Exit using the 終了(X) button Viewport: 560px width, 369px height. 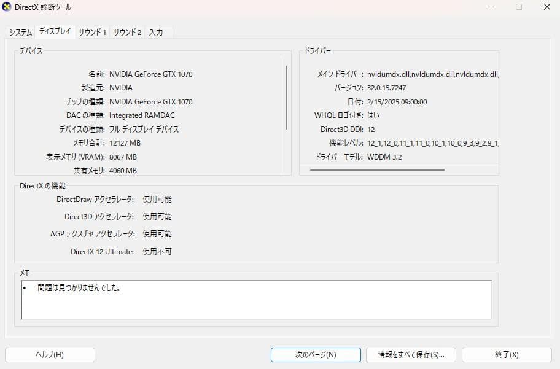[506, 354]
